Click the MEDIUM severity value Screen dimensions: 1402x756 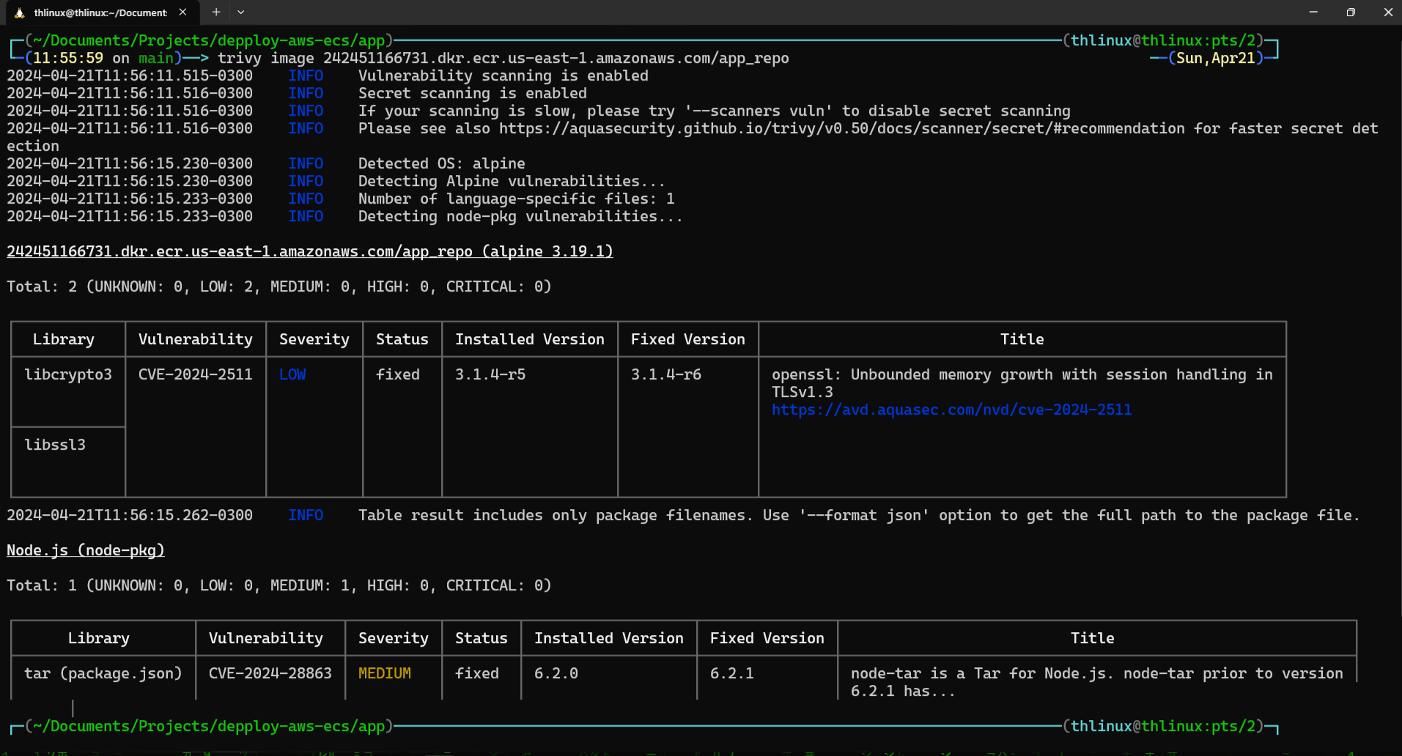click(385, 673)
